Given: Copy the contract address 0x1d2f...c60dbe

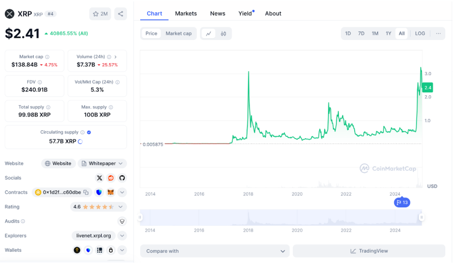Looking at the screenshot, I should click(x=86, y=193).
